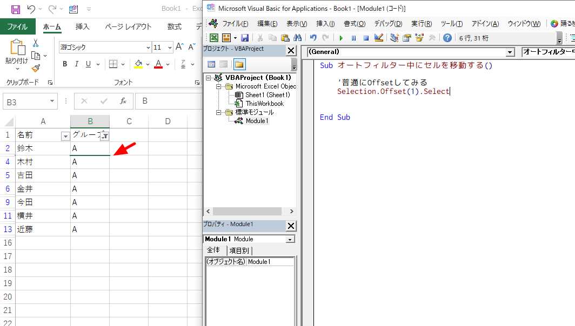Switch to Excel view from VBA toolbar
575x326 pixels.
point(214,38)
